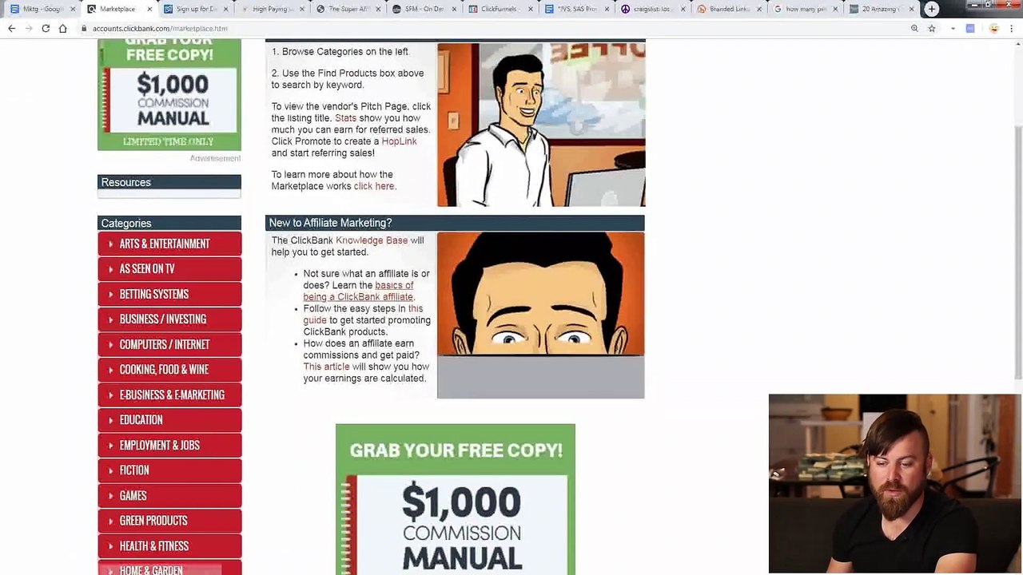This screenshot has height=575, width=1023.
Task: Open 'basics of being a ClickBank affiliate' link
Action: point(358,291)
